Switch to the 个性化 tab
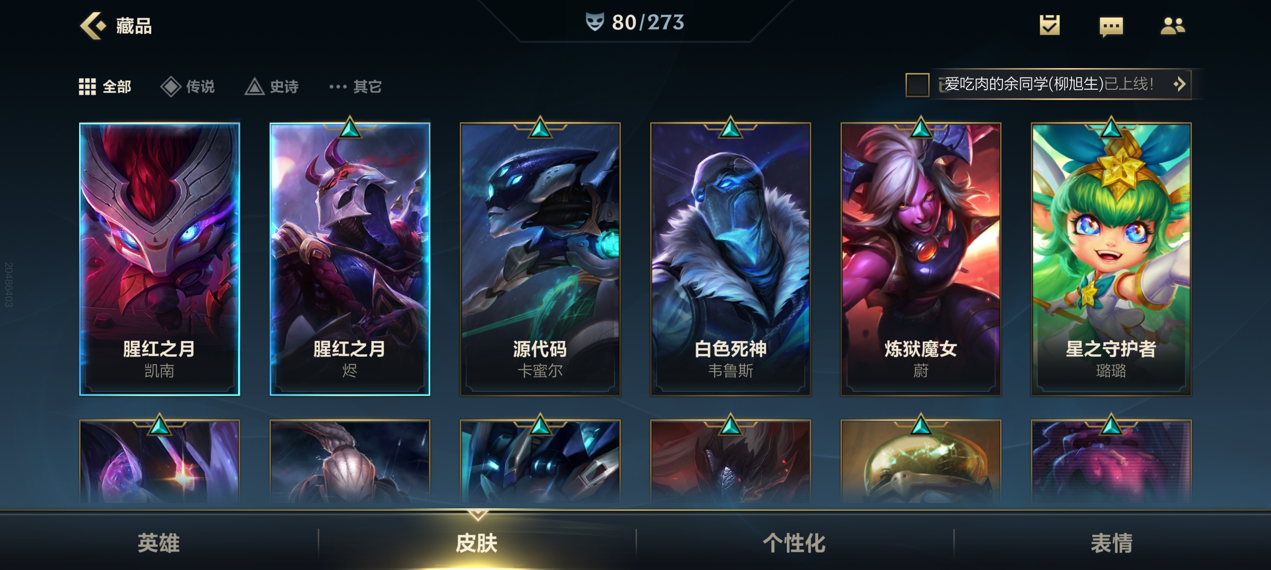The image size is (1271, 570). 794,543
